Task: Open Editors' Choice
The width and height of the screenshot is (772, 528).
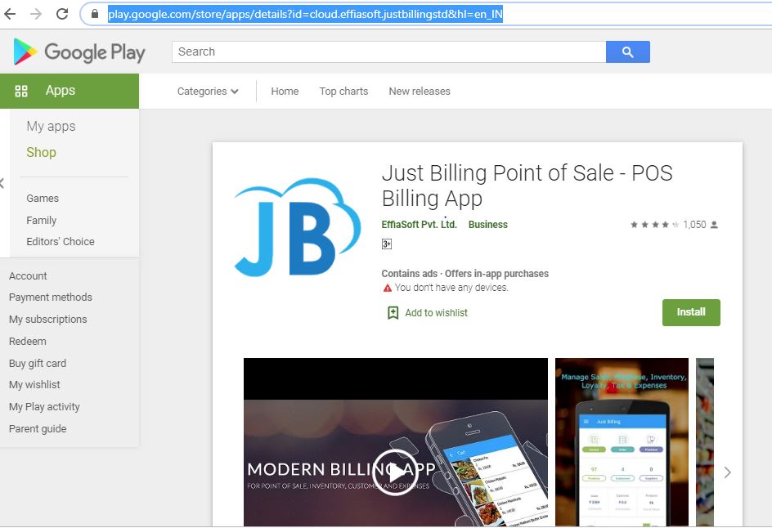Action: (60, 242)
